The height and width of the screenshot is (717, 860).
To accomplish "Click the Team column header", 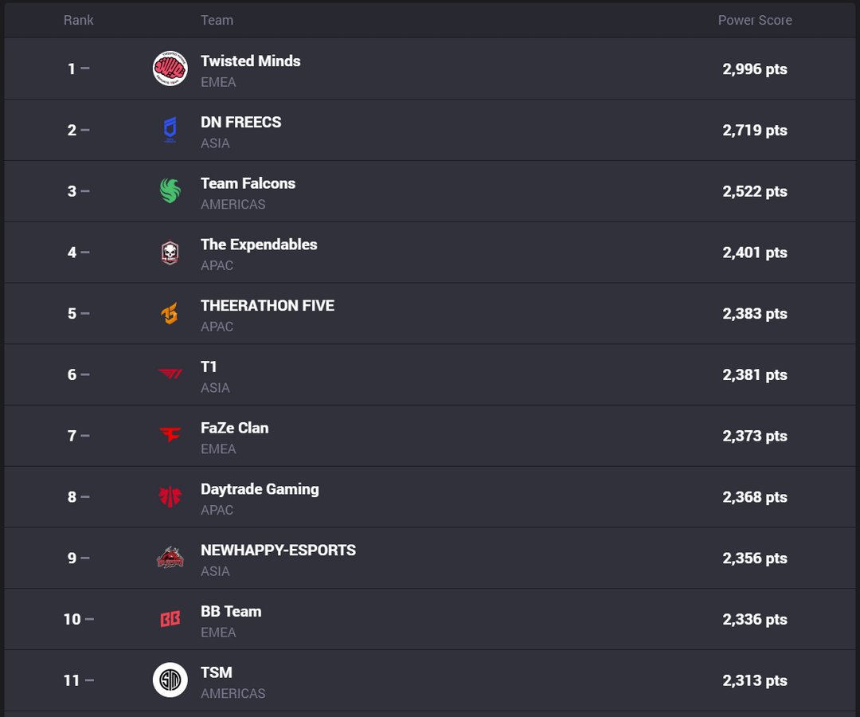I will 217,20.
